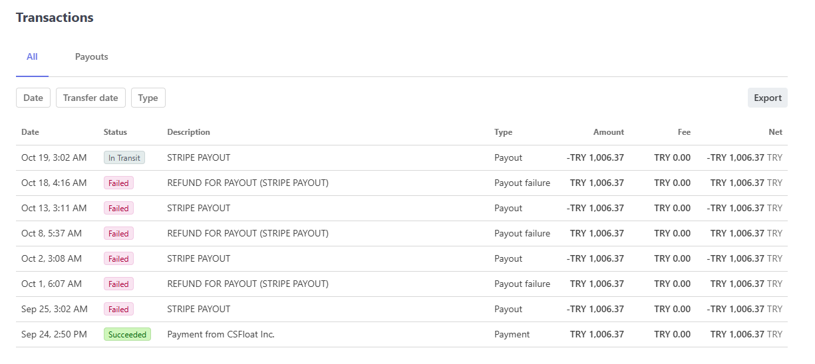Open the Date filter dropdown

coord(33,98)
